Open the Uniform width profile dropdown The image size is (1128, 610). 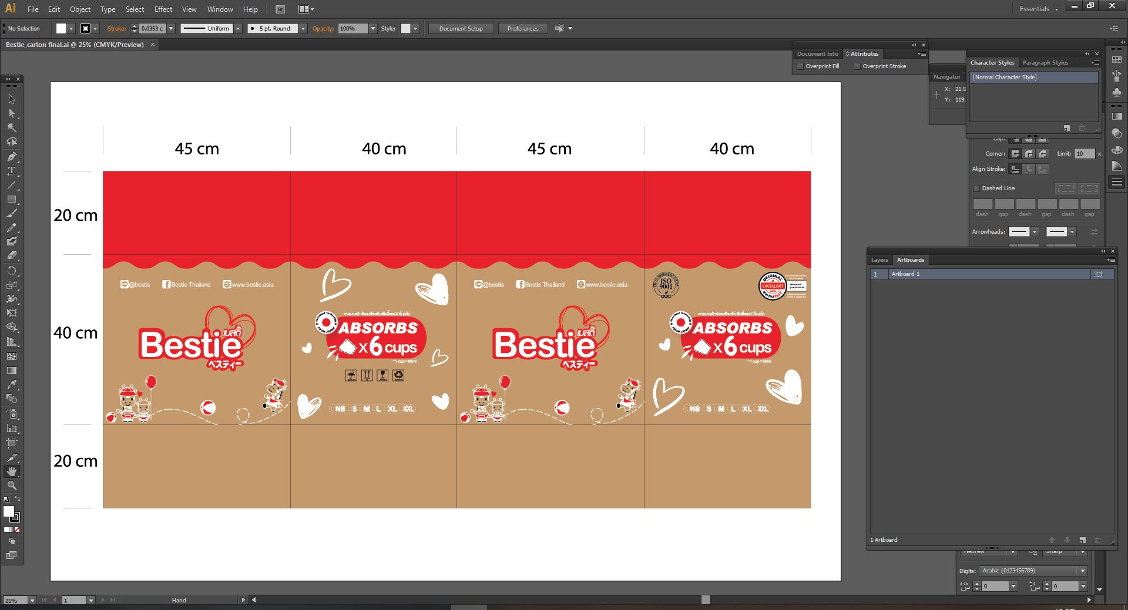click(x=238, y=29)
